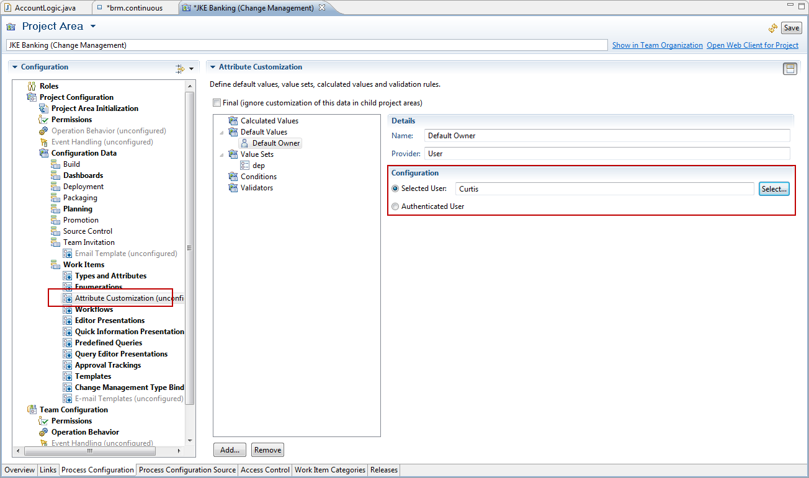Select Enumerations in the configuration tree
The width and height of the screenshot is (809, 478).
click(x=99, y=287)
